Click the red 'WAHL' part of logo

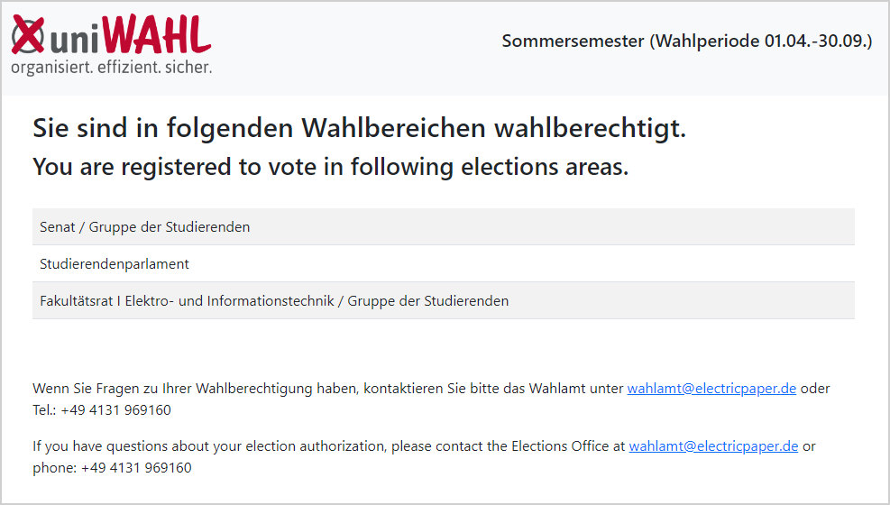tap(158, 34)
